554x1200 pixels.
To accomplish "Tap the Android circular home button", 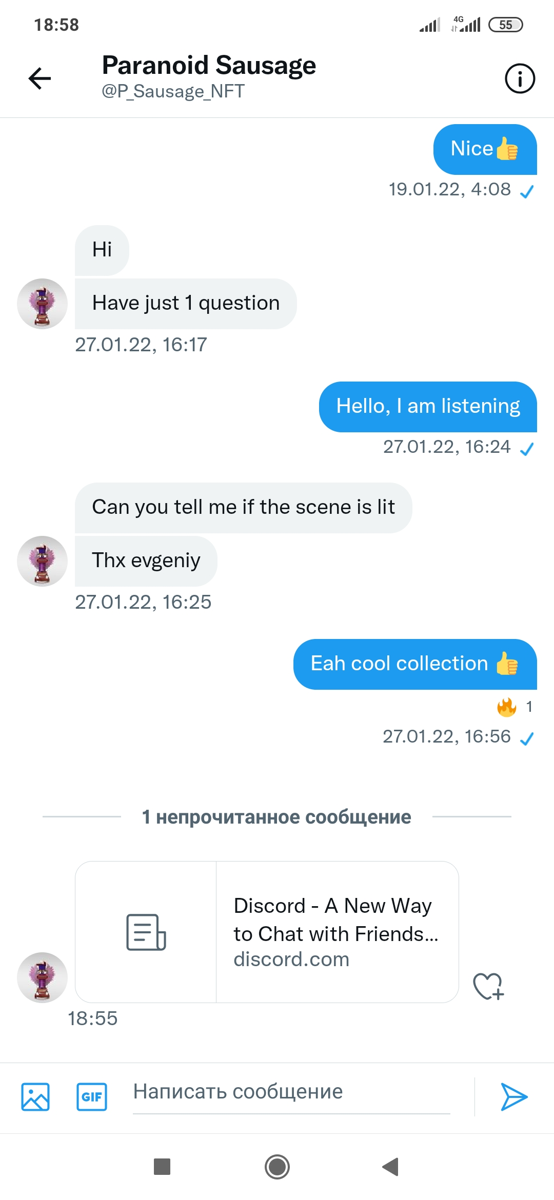I will coord(277,1167).
